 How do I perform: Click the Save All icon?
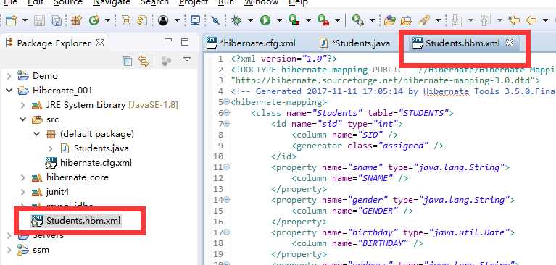pos(57,20)
